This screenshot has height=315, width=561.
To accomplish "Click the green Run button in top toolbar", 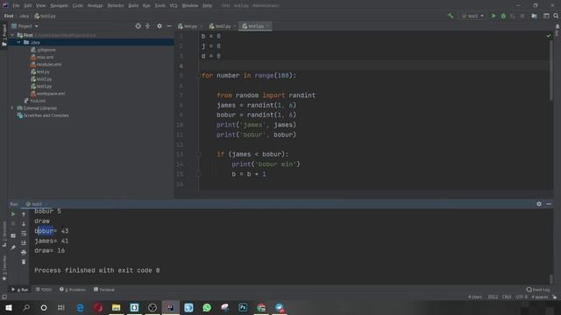I will click(x=494, y=16).
